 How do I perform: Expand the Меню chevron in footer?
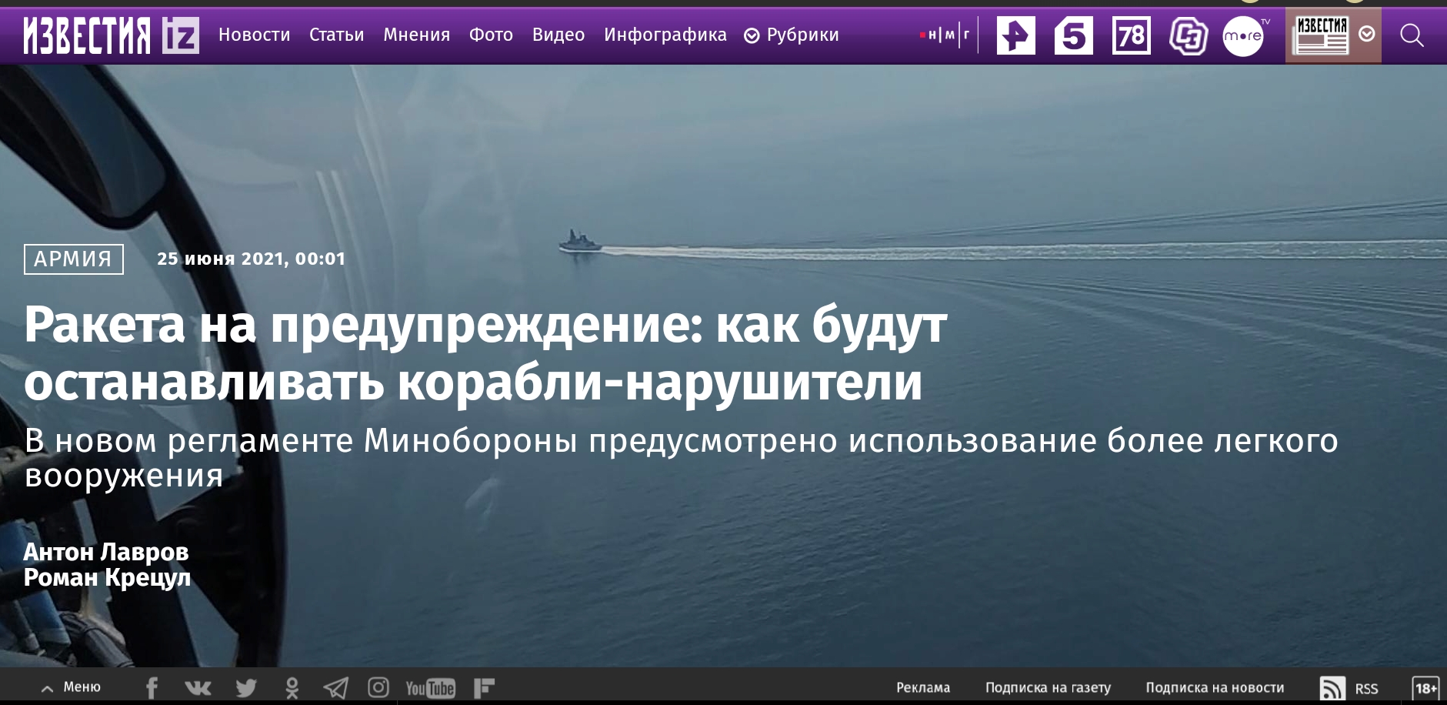pyautogui.click(x=48, y=688)
